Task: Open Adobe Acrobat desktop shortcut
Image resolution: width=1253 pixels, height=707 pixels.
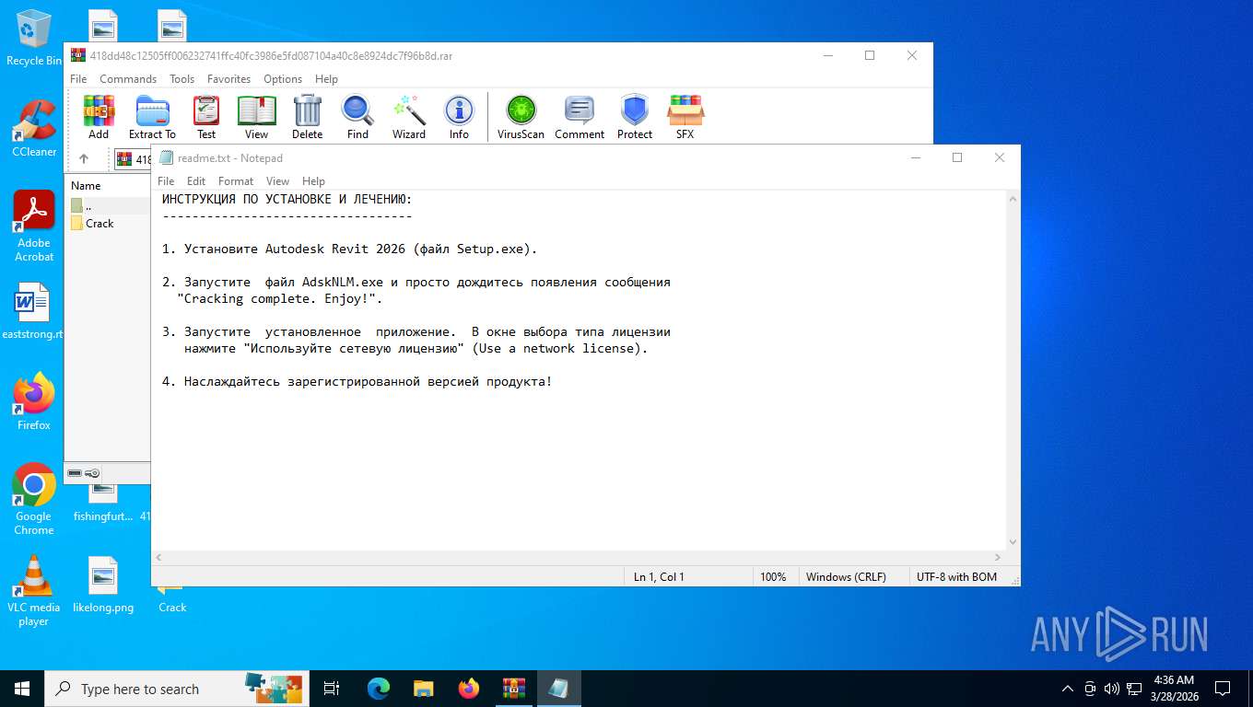Action: click(34, 226)
